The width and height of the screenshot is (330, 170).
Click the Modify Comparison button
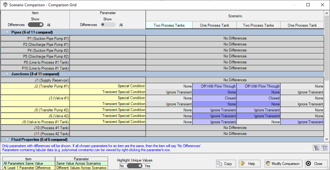[282, 163]
